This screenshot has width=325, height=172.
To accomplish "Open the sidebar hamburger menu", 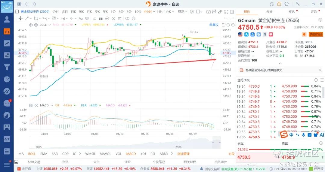I will pyautogui.click(x=7, y=164).
